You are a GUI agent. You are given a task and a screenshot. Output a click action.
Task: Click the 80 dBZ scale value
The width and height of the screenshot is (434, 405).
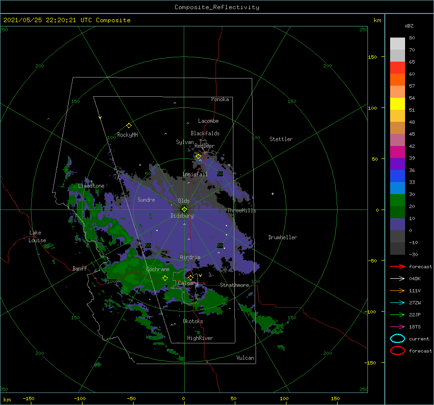pyautogui.click(x=412, y=38)
